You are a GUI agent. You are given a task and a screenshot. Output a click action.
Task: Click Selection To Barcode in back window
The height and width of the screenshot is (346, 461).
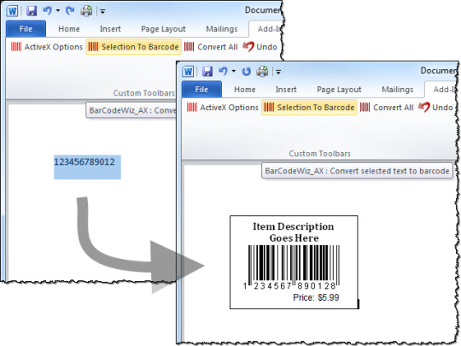pos(133,47)
